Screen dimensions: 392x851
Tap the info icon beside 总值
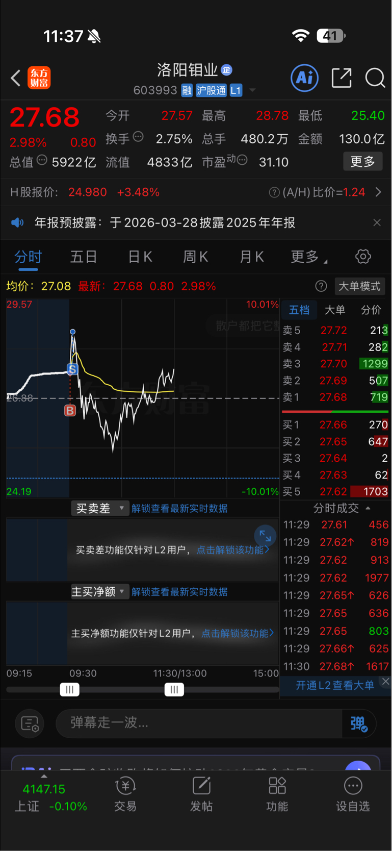coord(42,160)
